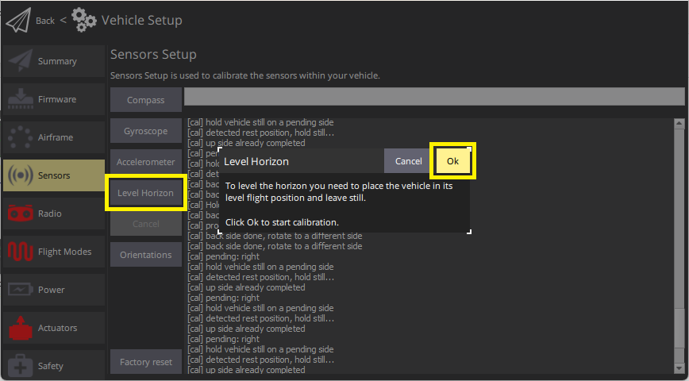Click the Flight Modes wave icon
689x381 pixels.
click(20, 252)
